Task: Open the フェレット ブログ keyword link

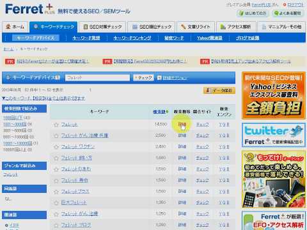Action: [x=76, y=225]
